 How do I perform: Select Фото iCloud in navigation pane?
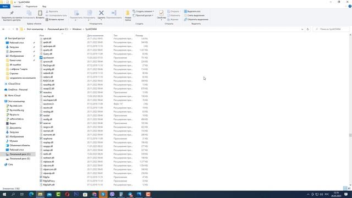14,95
